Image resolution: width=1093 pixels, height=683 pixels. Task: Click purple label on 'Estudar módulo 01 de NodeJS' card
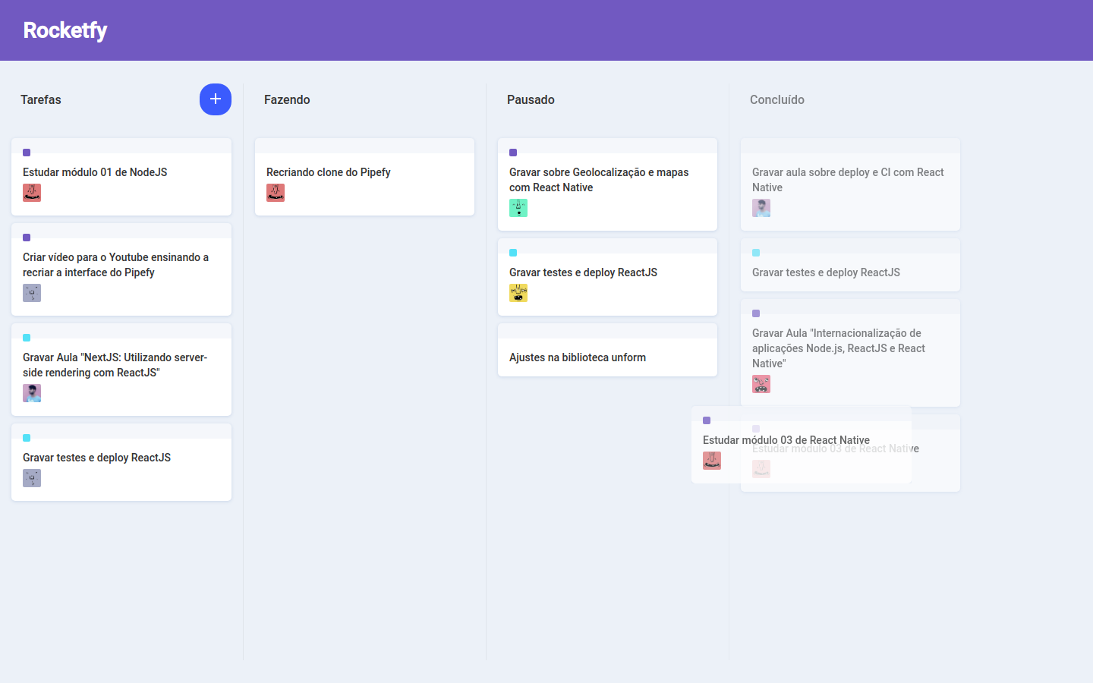click(x=27, y=153)
